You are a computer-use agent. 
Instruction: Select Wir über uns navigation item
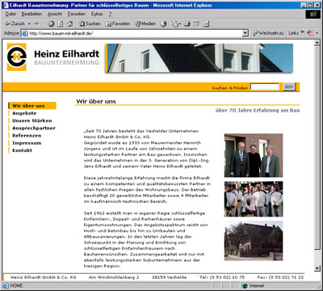point(32,106)
